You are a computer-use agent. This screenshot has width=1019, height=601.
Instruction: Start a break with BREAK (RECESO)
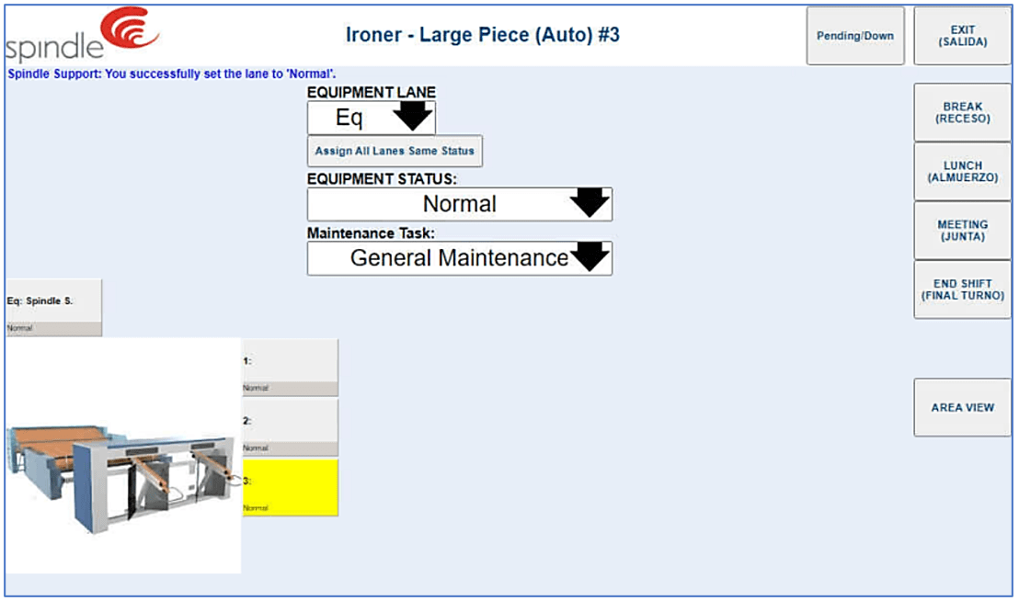coord(962,112)
